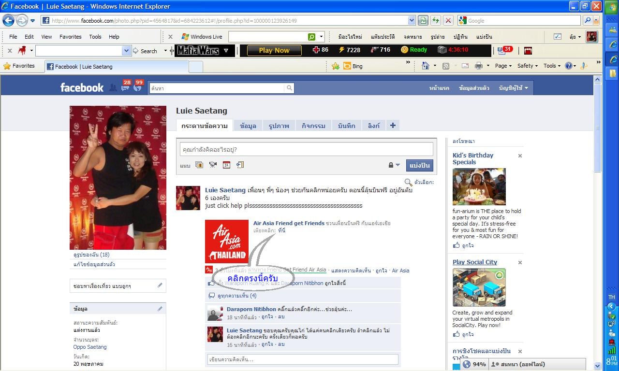Click the video camera attach icon
This screenshot has width=619, height=371.
pyautogui.click(x=213, y=165)
